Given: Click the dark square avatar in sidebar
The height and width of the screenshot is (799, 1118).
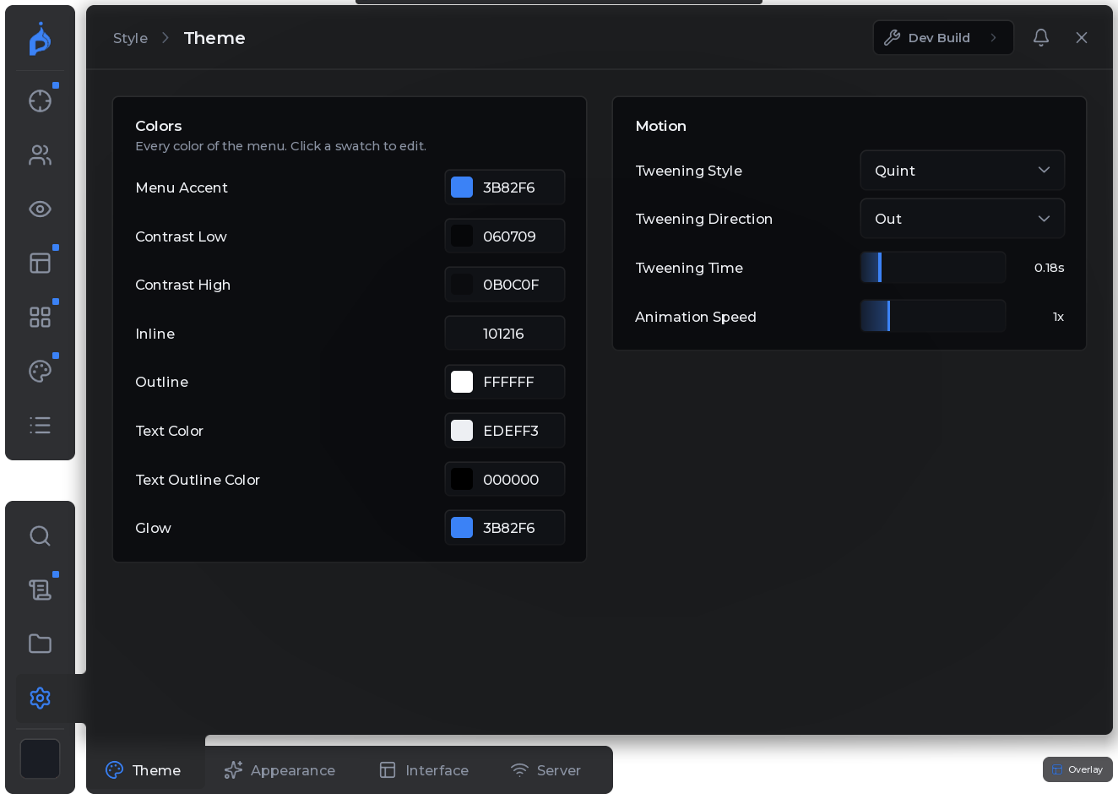Looking at the screenshot, I should [40, 758].
